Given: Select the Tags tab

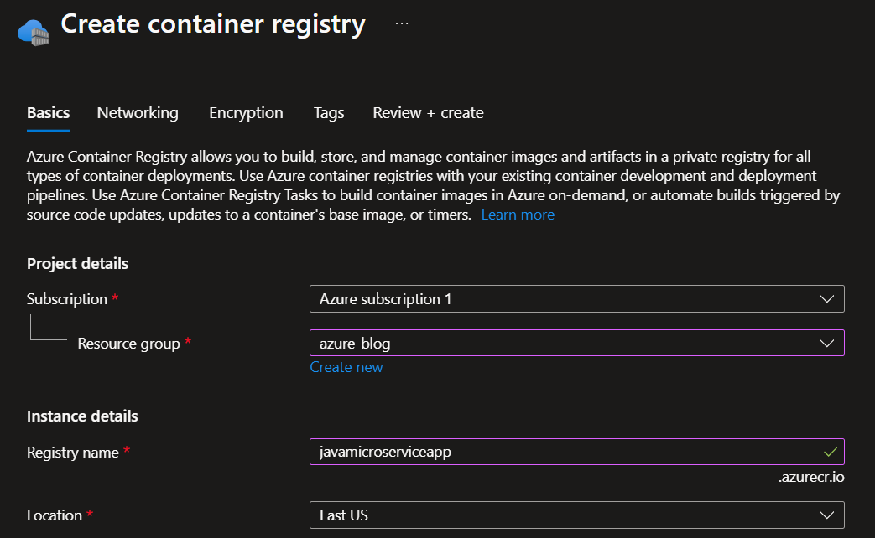Looking at the screenshot, I should [329, 112].
